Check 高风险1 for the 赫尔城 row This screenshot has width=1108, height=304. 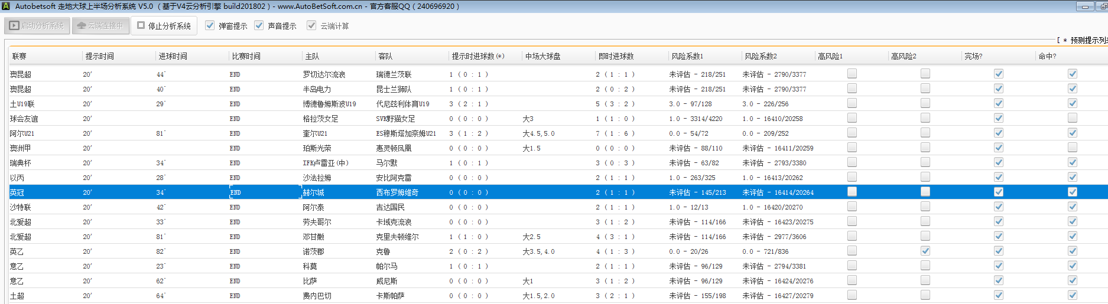(852, 192)
